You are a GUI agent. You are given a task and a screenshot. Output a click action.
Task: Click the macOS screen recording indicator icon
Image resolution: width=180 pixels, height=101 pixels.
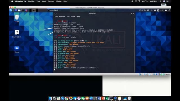tap(132, 1)
